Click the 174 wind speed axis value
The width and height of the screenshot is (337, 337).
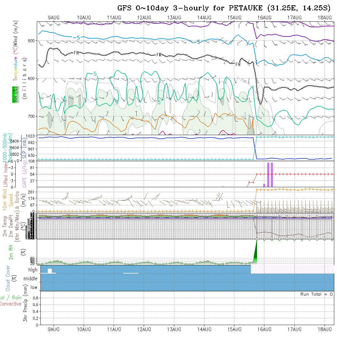point(31,199)
